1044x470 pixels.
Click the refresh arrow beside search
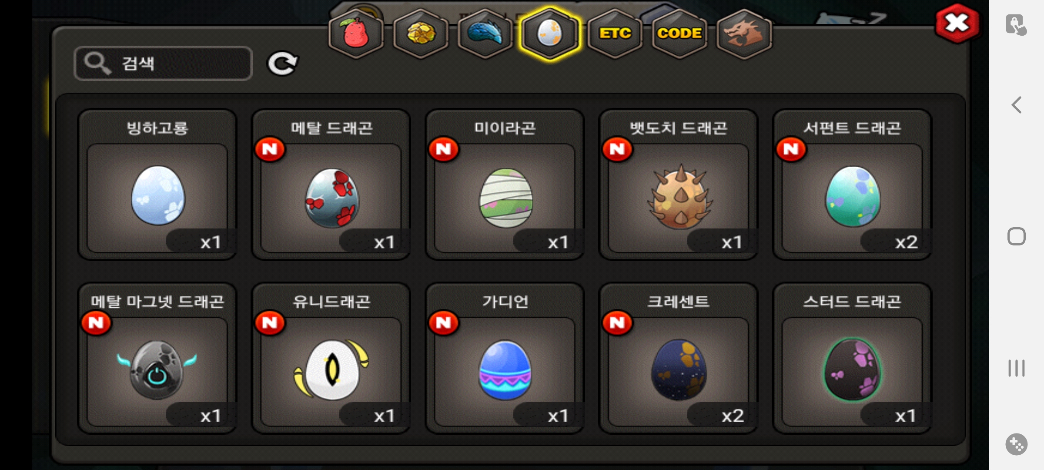[282, 64]
